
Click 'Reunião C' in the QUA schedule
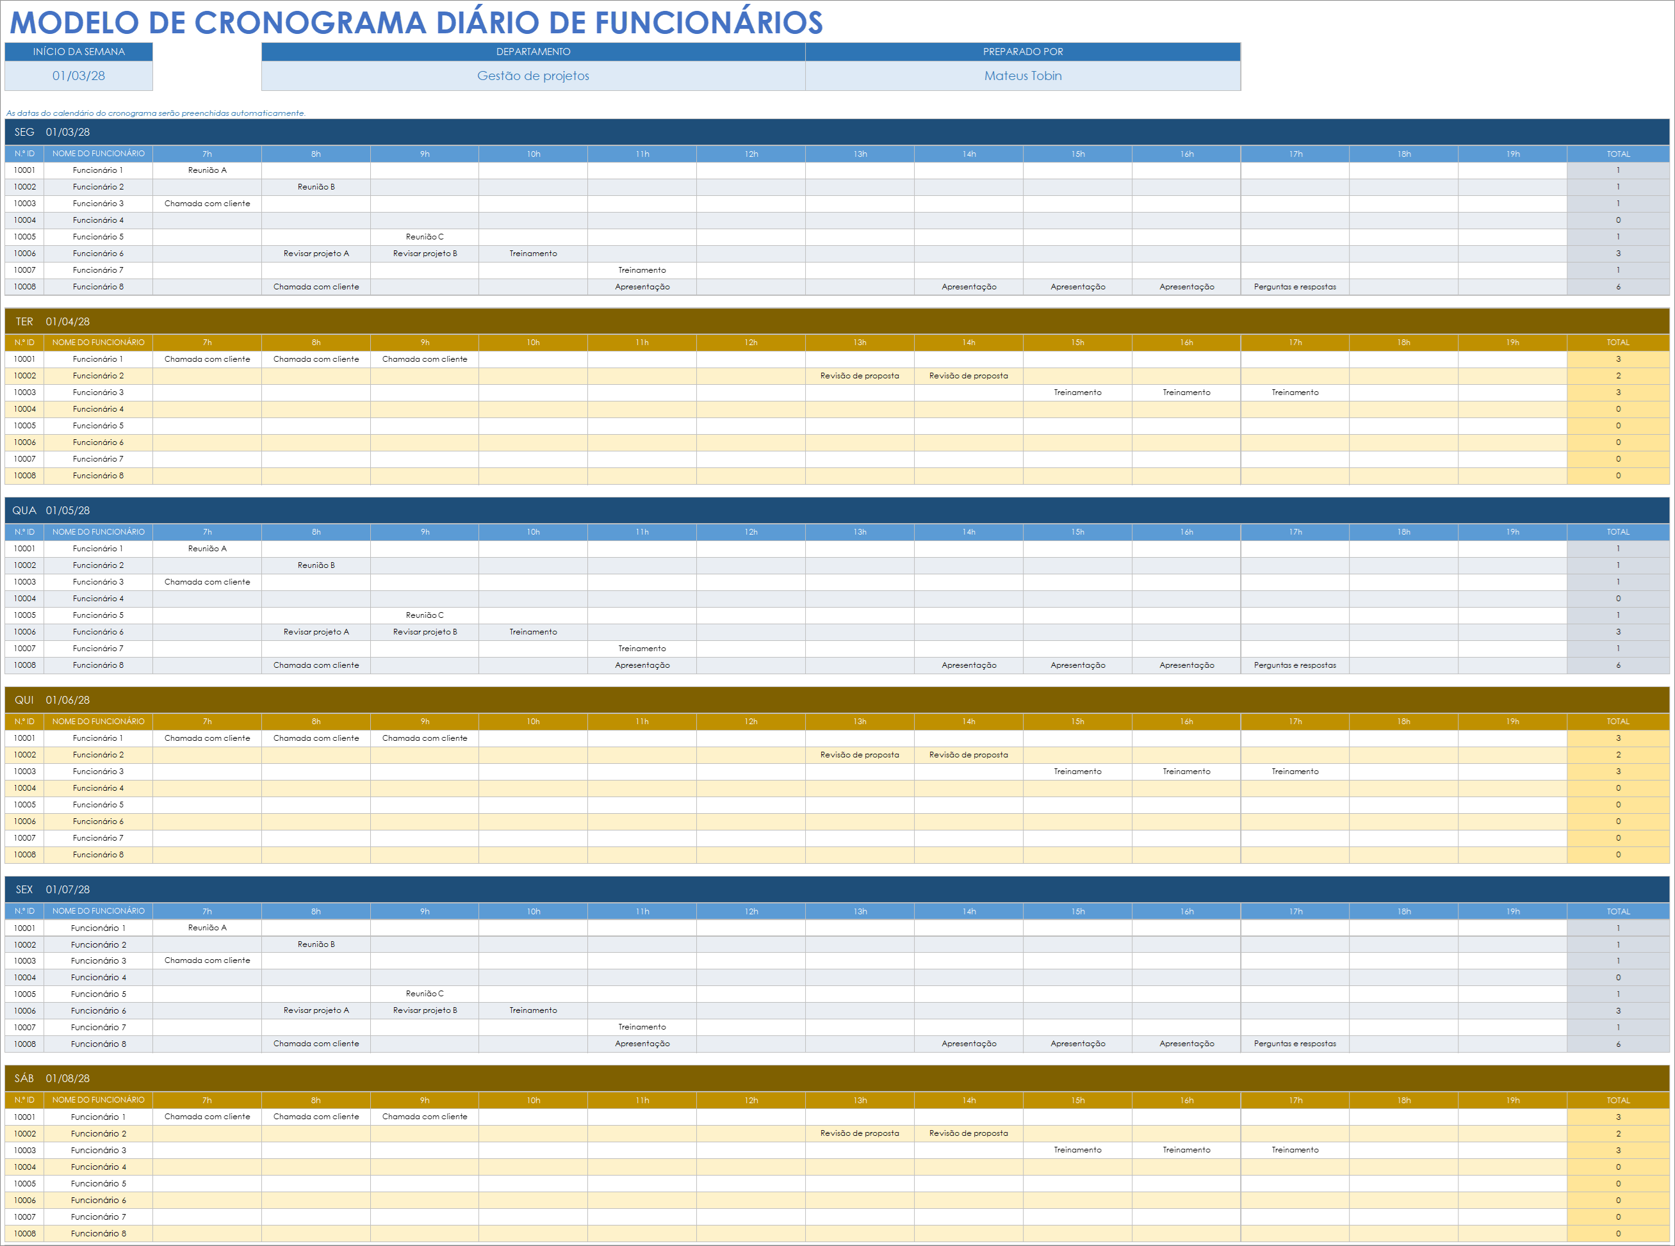425,615
